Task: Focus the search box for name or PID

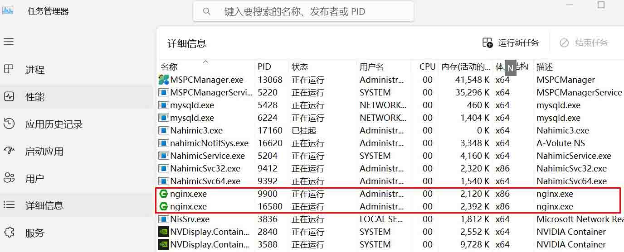Action: pos(303,11)
